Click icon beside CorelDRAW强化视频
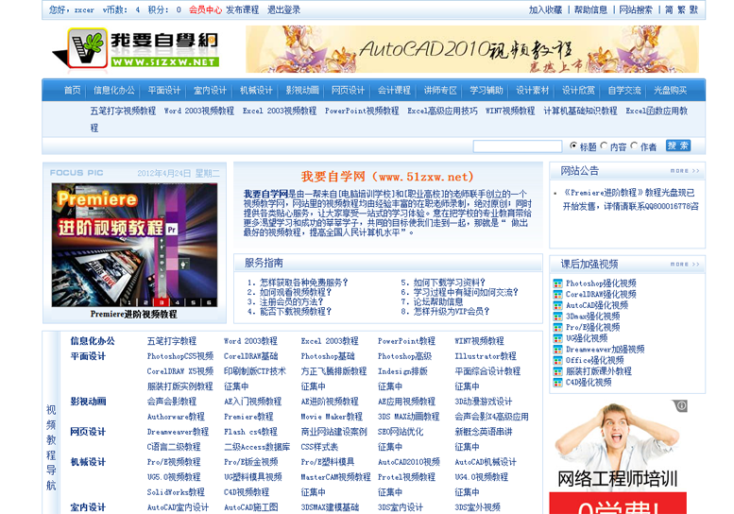The image size is (734, 514). click(x=557, y=295)
